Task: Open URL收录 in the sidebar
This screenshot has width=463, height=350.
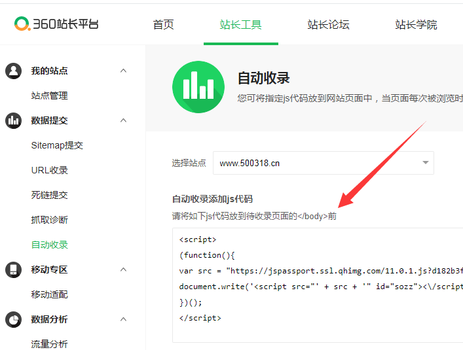Action: (50, 170)
